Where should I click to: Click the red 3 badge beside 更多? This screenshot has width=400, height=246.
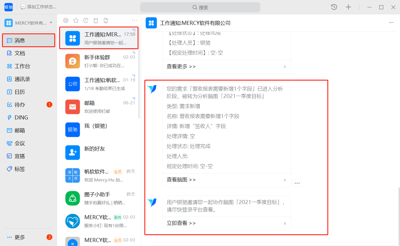click(x=49, y=237)
